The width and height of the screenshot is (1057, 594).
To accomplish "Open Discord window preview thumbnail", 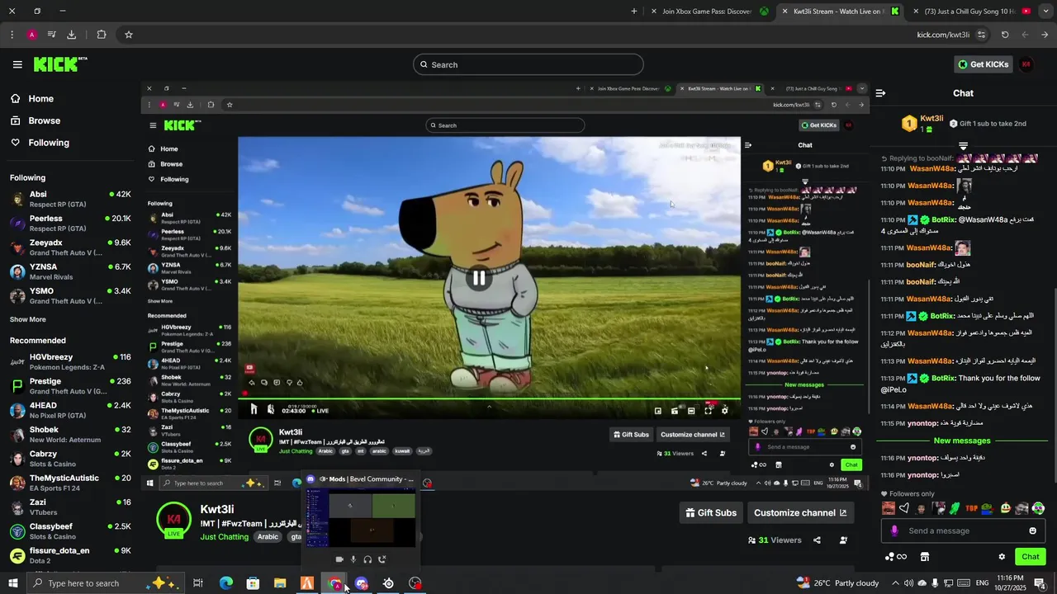I will click(x=361, y=517).
